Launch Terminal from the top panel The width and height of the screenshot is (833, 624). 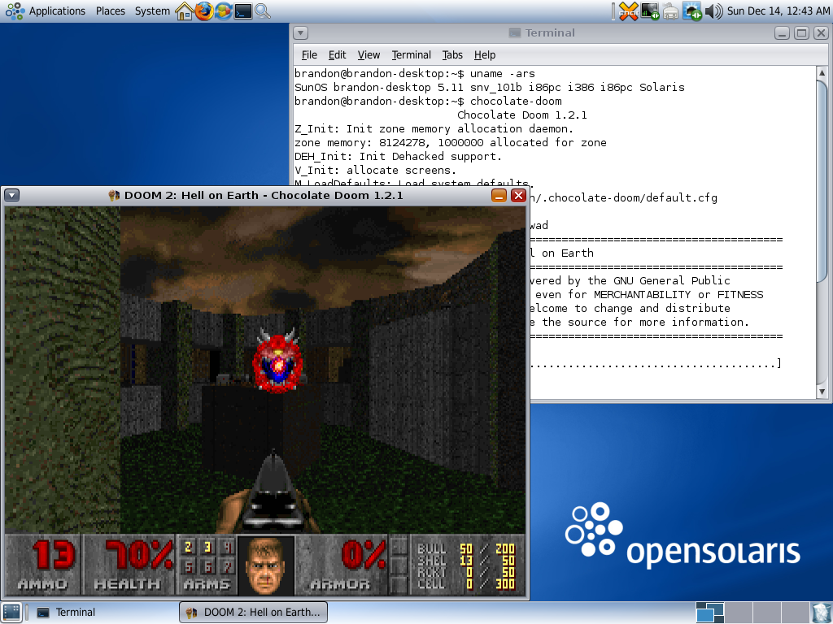click(243, 11)
